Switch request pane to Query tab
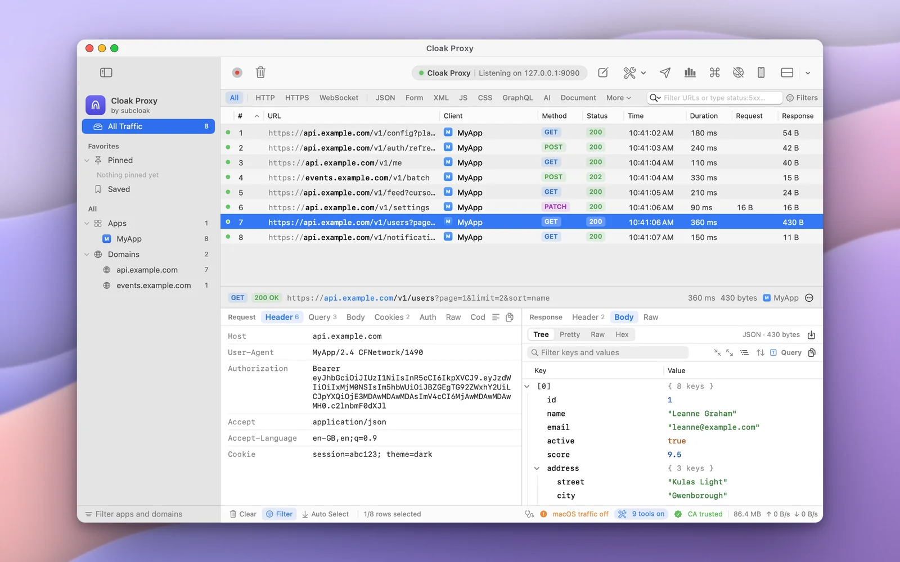This screenshot has height=562, width=900. click(x=322, y=317)
